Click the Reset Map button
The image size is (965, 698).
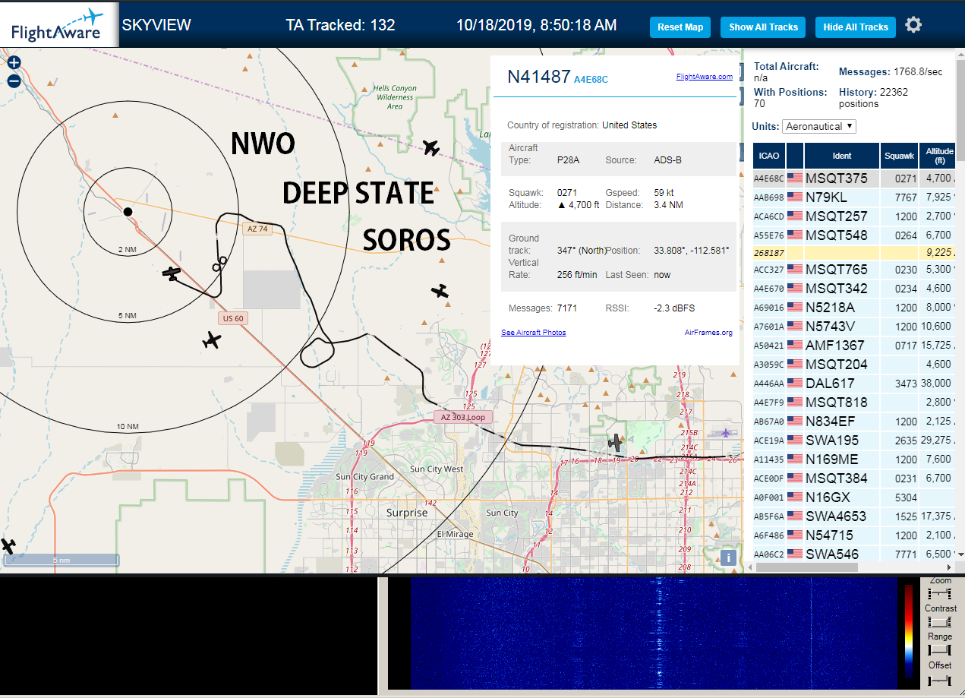[x=680, y=27]
